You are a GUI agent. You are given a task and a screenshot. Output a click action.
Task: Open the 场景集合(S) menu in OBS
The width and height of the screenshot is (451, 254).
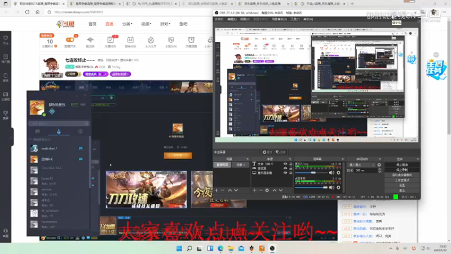tap(279, 19)
